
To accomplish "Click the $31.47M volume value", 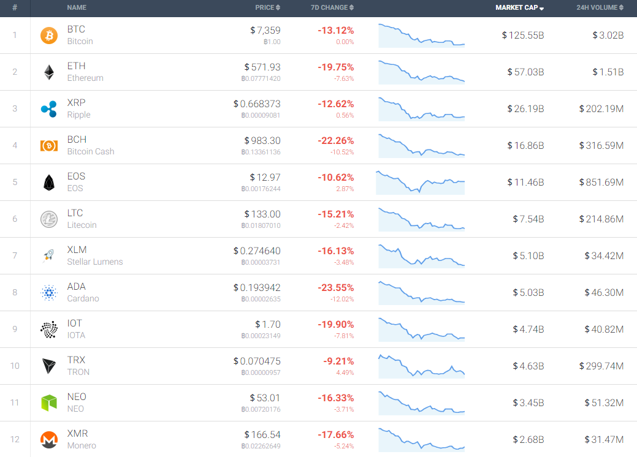I will [604, 440].
